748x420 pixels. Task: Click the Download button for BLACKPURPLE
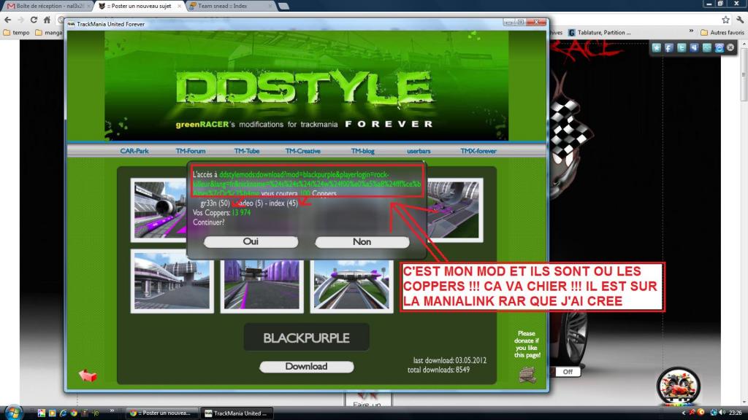pos(306,367)
